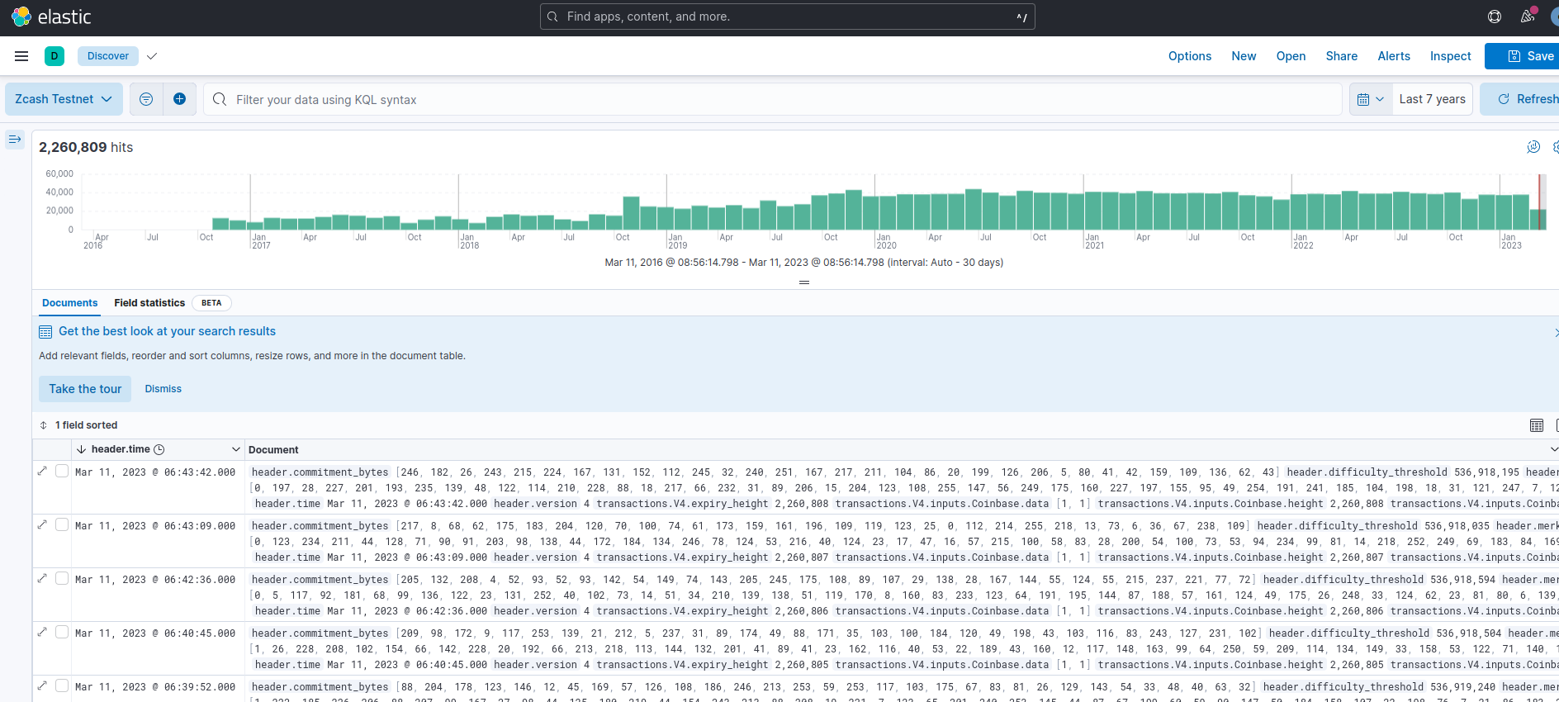Open the main navigation hamburger menu
Viewport: 1559px width, 702px height.
(x=21, y=56)
